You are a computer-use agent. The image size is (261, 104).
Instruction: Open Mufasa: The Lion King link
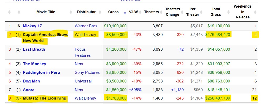tap(45, 98)
